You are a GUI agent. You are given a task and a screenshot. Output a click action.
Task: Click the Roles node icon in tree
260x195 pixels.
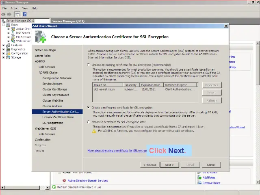click(x=8, y=25)
